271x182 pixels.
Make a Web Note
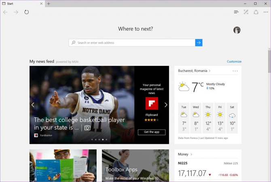246,12
